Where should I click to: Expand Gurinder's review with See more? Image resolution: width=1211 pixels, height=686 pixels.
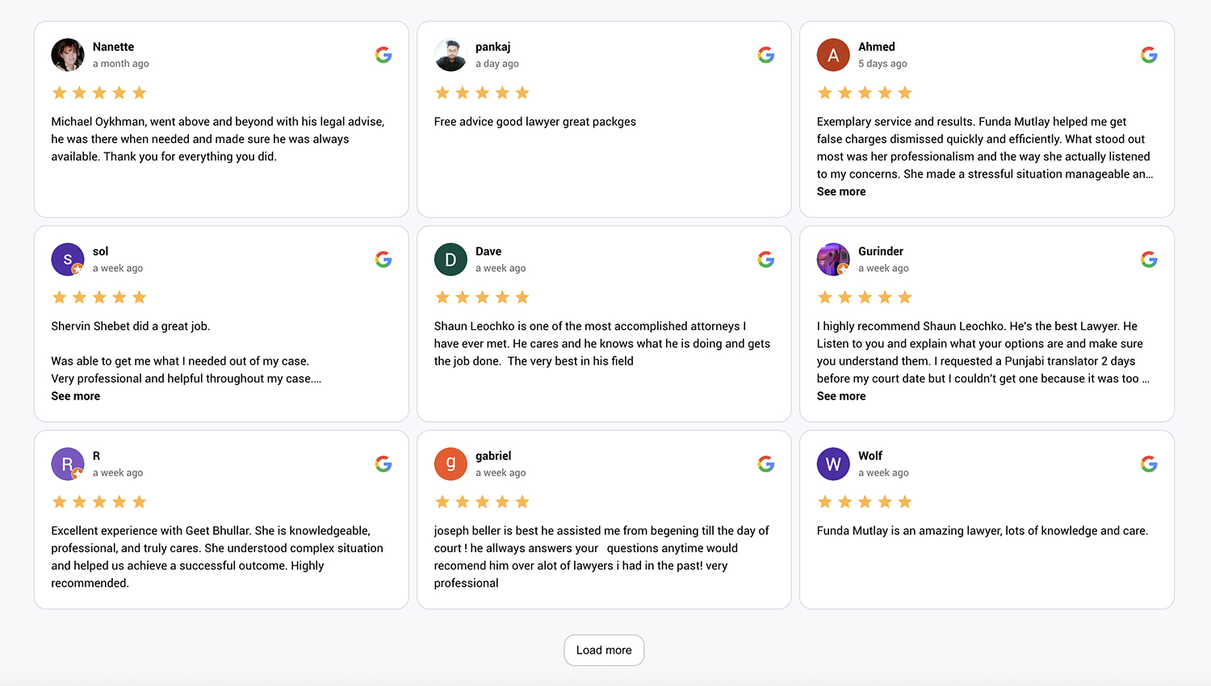pyautogui.click(x=840, y=395)
